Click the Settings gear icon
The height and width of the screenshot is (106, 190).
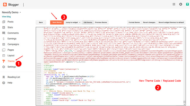(x=4, y=67)
